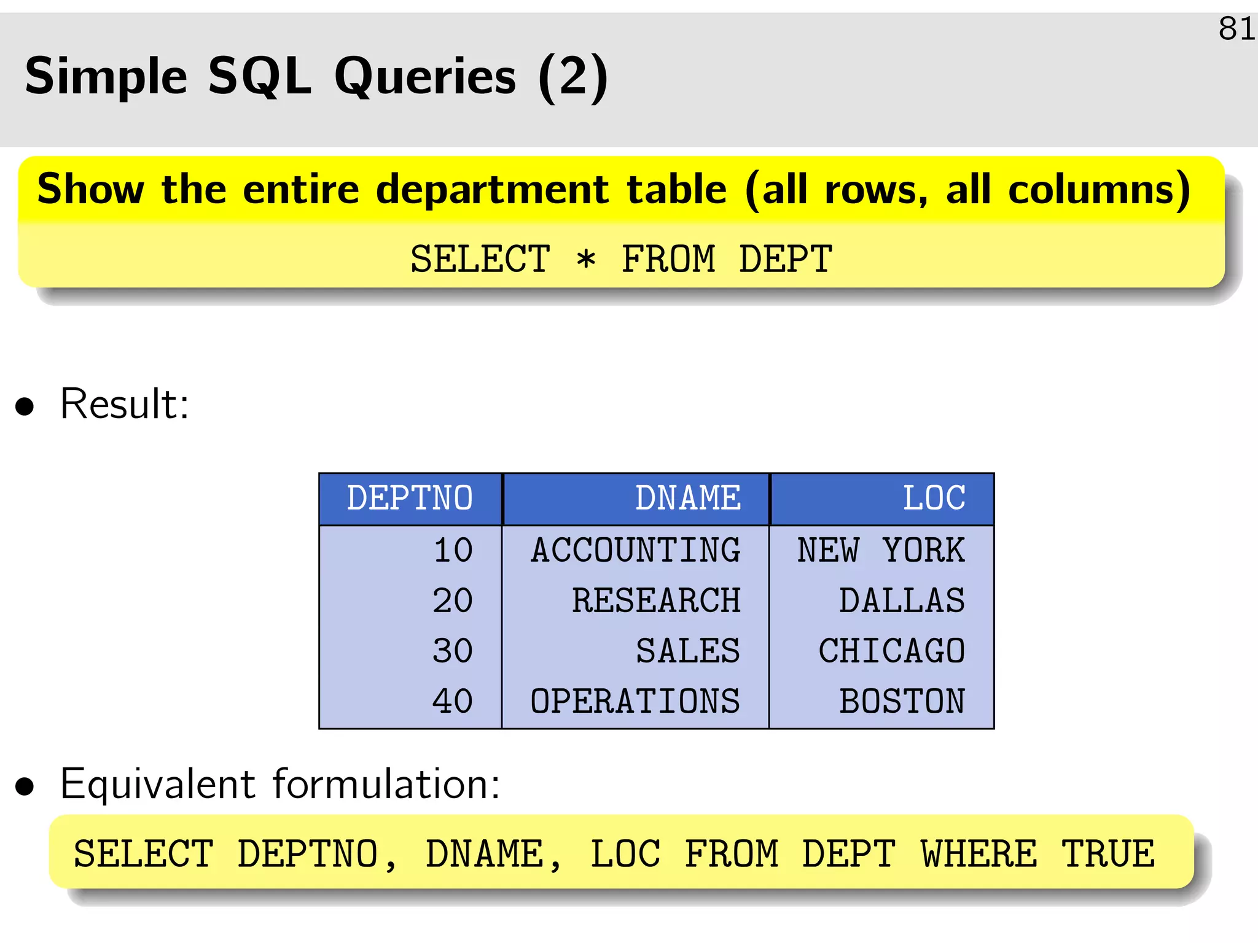1258x943 pixels.
Task: Click the ACCOUNTING cell
Action: (x=636, y=550)
